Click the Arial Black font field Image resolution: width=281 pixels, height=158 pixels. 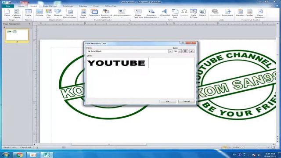127,51
